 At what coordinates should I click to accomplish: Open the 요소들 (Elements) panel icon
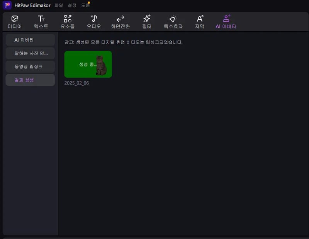[67, 21]
